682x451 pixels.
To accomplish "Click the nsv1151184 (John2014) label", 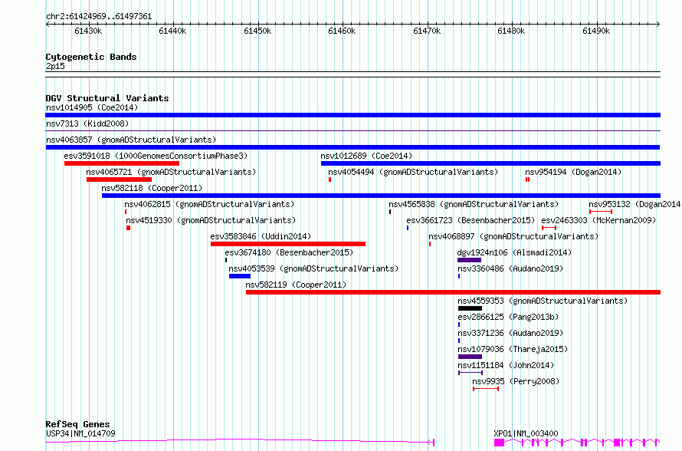I will point(506,365).
